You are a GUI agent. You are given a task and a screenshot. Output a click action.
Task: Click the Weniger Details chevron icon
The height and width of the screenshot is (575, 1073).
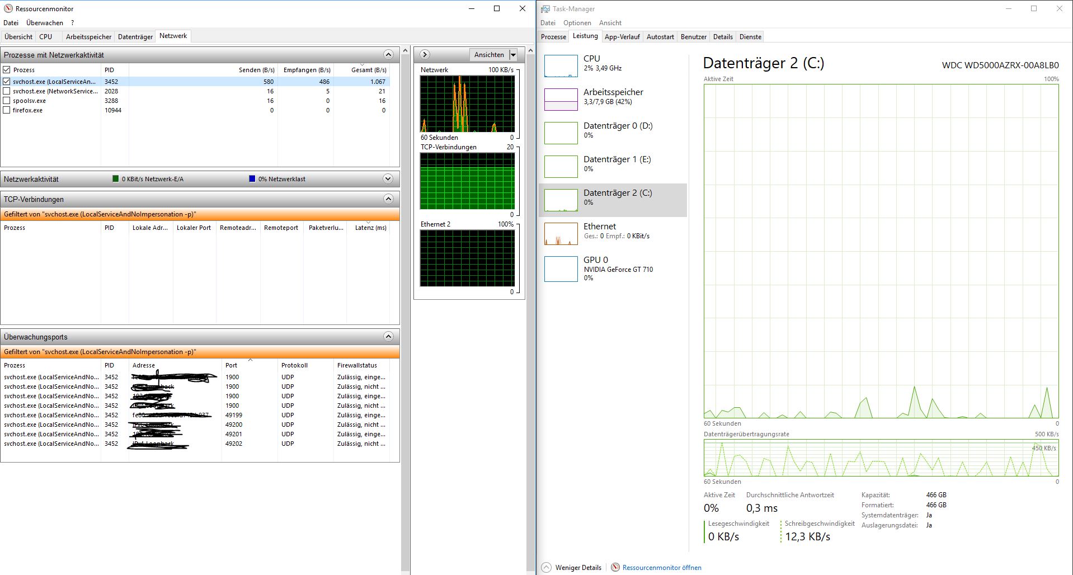click(547, 567)
